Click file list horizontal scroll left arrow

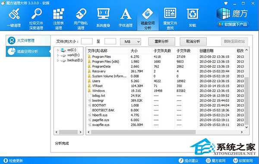tap(88, 132)
